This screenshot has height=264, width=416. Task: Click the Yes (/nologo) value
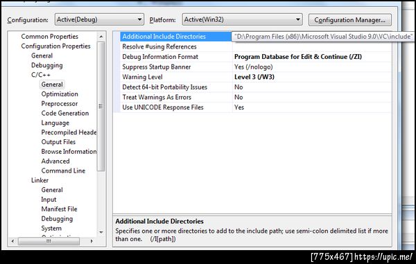tap(253, 67)
